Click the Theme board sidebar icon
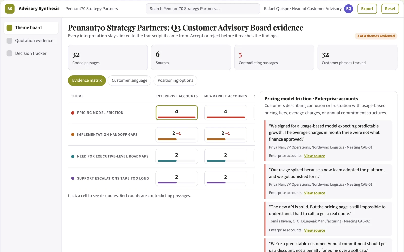Viewport: 404px width, 252px height. [9, 28]
